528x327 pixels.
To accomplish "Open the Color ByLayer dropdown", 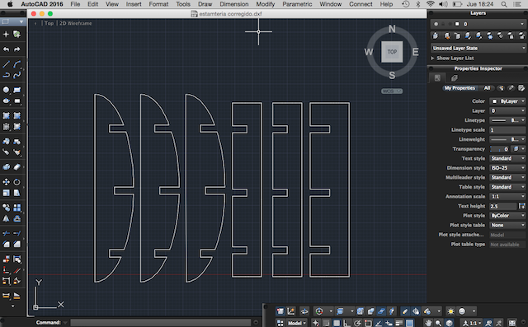I will (x=507, y=101).
